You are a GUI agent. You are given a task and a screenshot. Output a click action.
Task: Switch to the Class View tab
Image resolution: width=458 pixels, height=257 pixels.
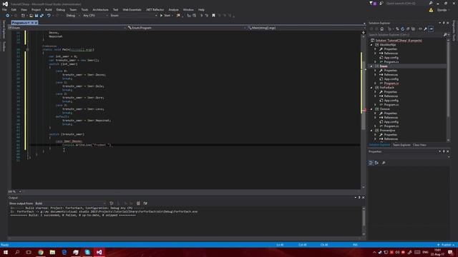(x=419, y=145)
